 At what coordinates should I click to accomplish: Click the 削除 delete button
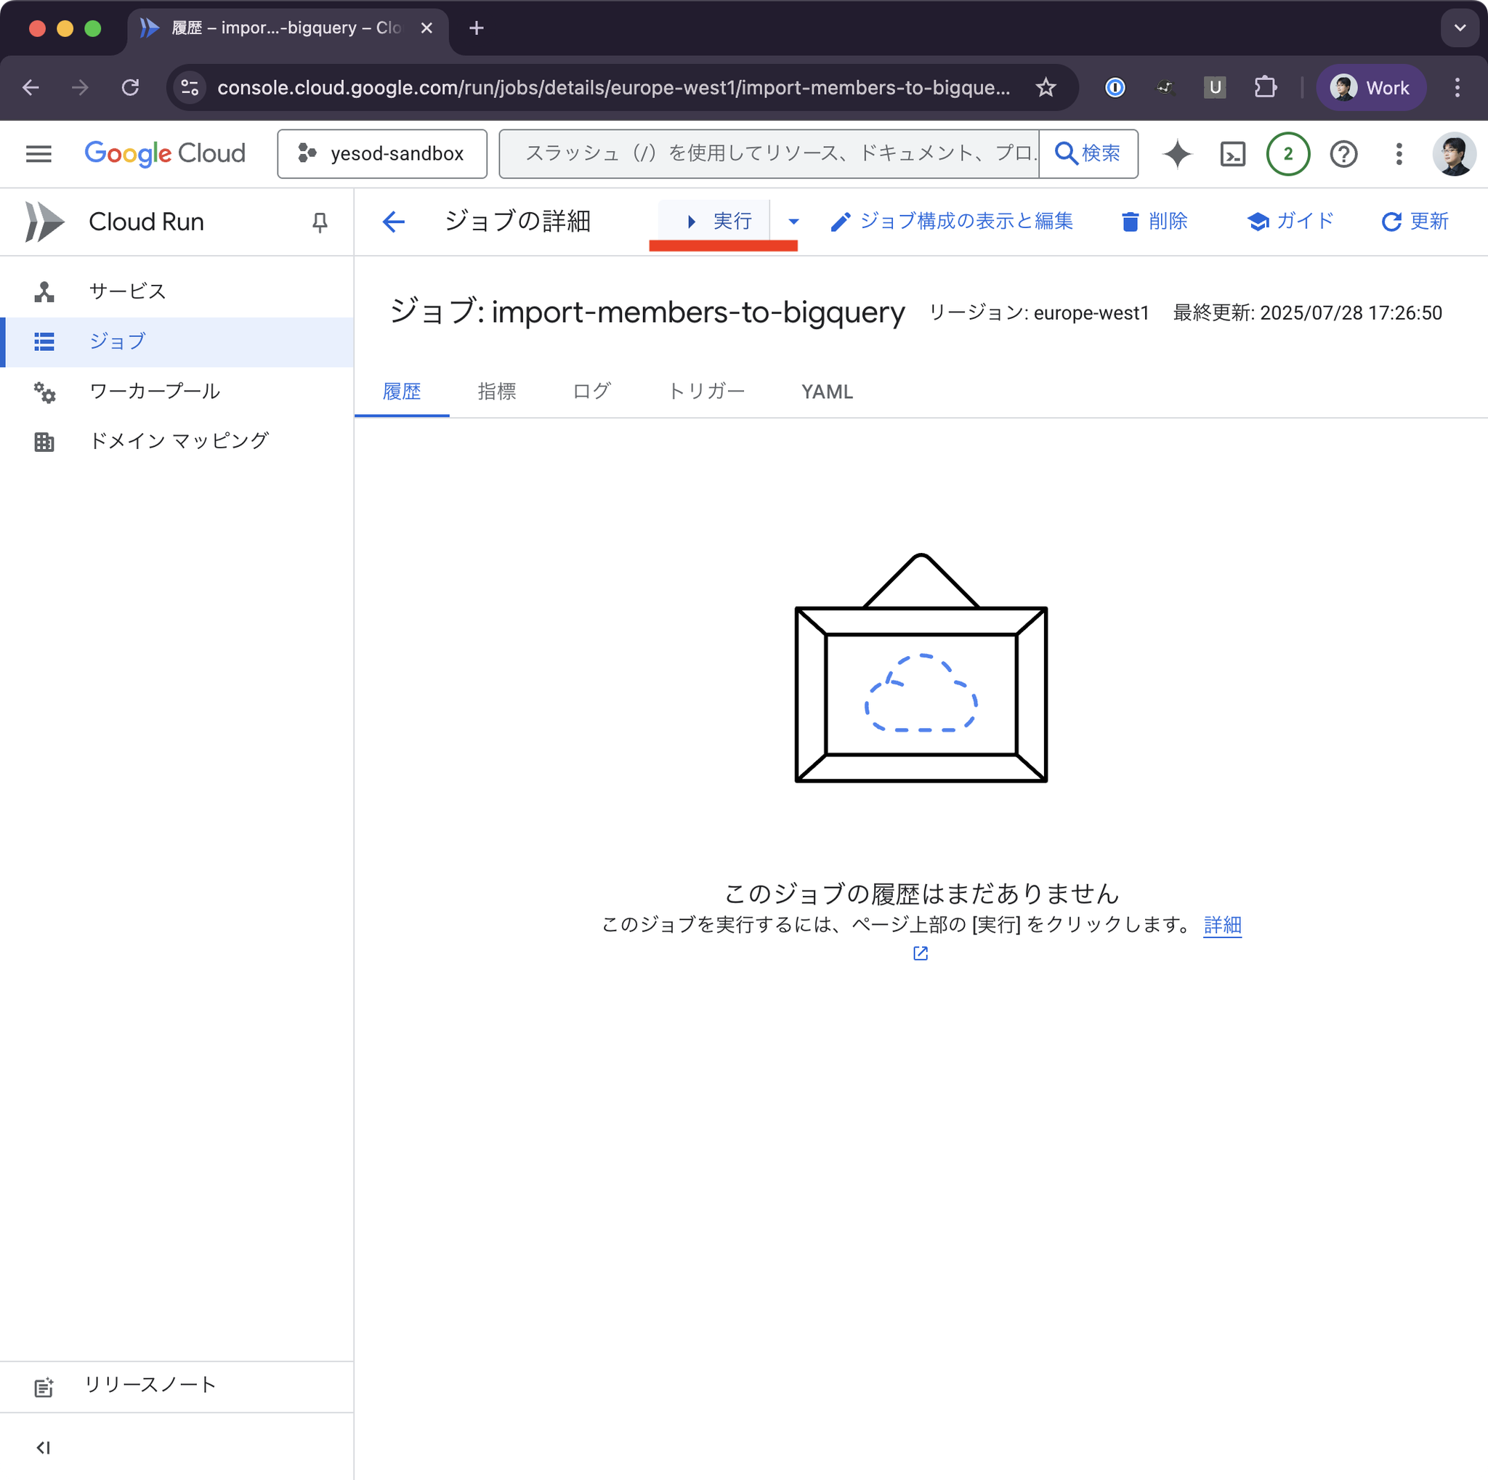1154,221
